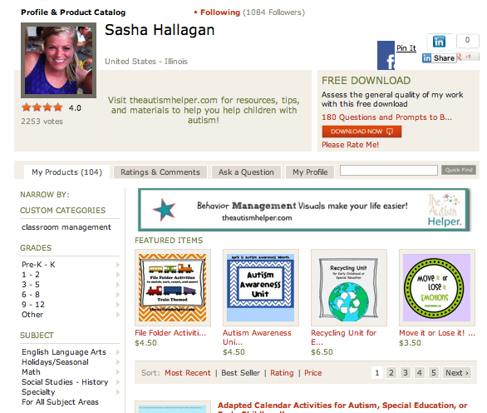Go to page 3 of products
Image resolution: width=487 pixels, height=413 pixels.
(x=406, y=372)
